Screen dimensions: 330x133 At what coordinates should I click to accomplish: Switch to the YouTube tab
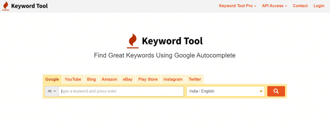coord(73,79)
